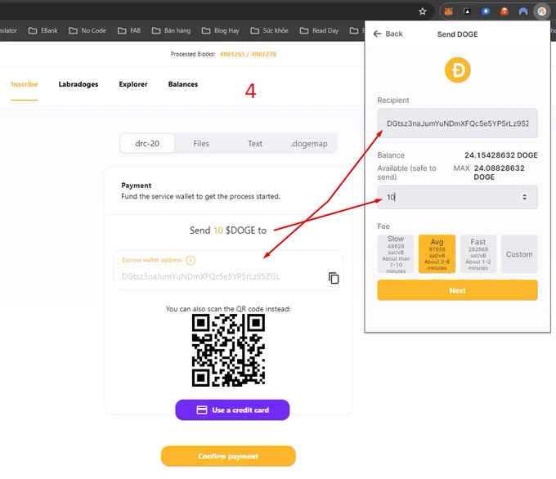The width and height of the screenshot is (556, 479).
Task: Open the Explorer tab
Action: 133,84
